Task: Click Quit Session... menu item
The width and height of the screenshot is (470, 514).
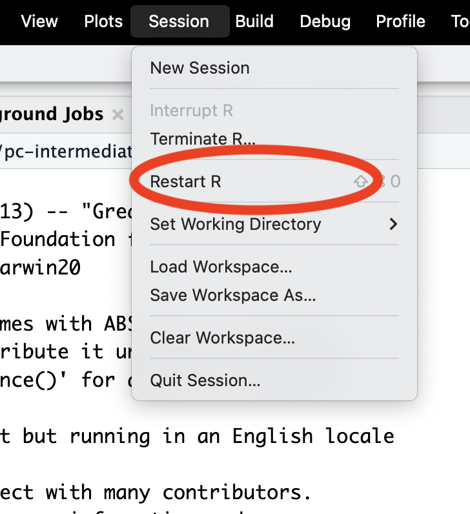Action: tap(205, 380)
